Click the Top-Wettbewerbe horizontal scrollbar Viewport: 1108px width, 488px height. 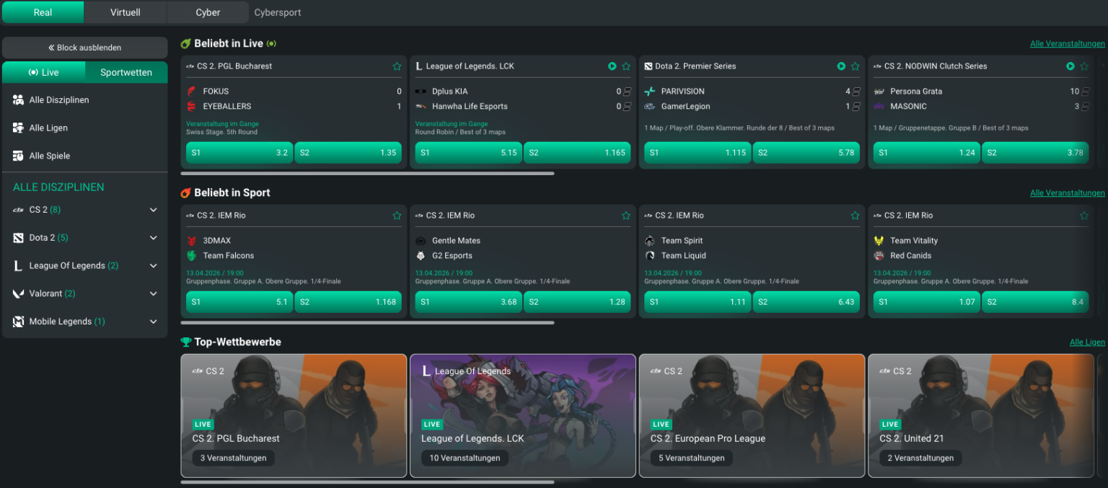pyautogui.click(x=367, y=482)
